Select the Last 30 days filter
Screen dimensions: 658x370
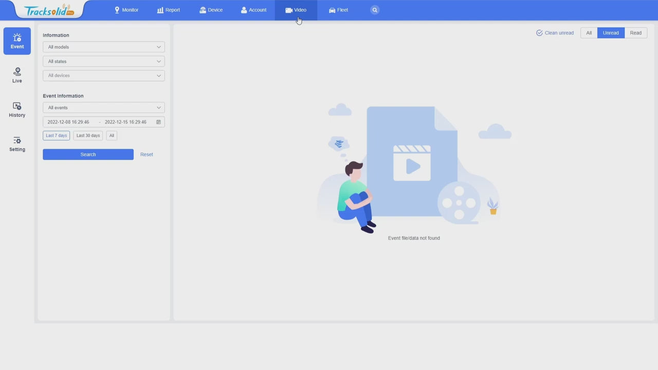pyautogui.click(x=88, y=136)
